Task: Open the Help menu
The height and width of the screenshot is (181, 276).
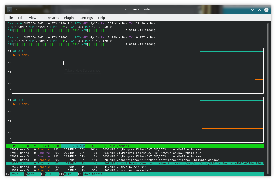Action: point(101,18)
